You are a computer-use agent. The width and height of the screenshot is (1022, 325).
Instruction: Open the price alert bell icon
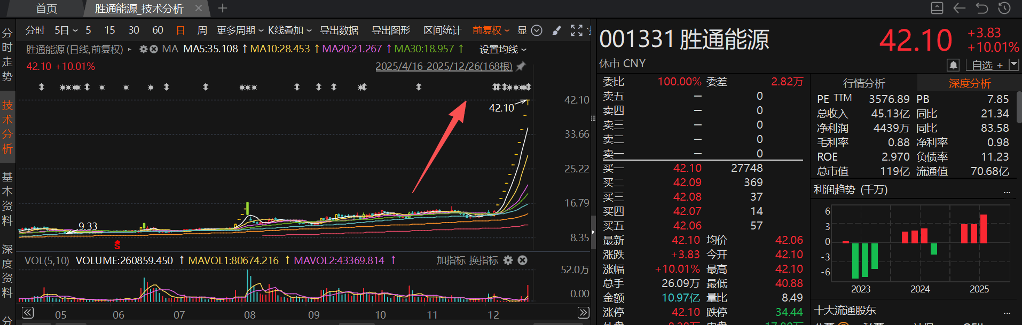coord(953,65)
